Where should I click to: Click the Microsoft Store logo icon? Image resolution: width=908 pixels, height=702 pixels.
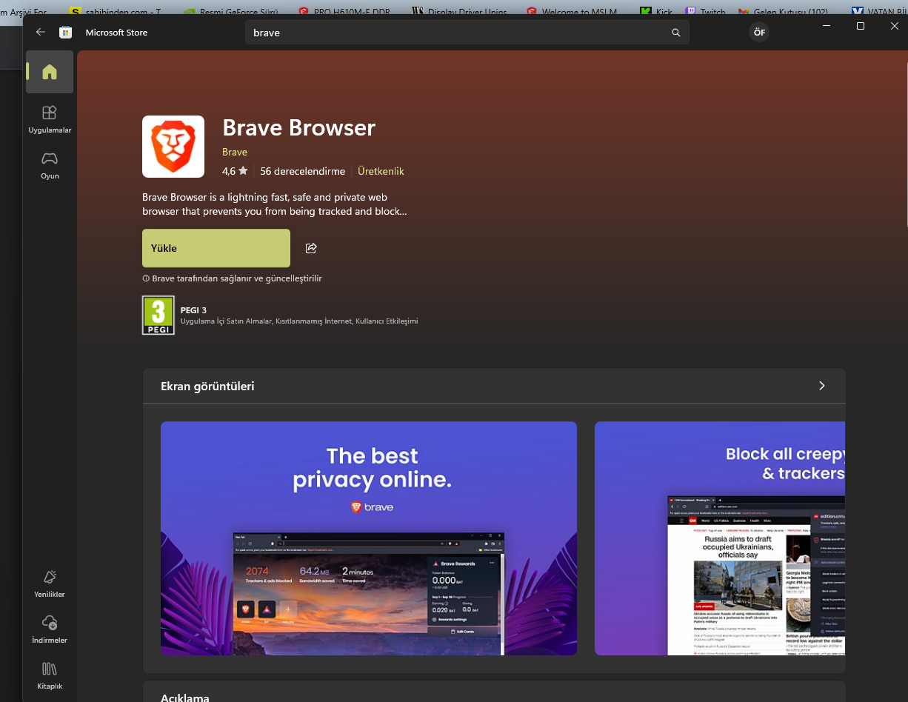(65, 33)
